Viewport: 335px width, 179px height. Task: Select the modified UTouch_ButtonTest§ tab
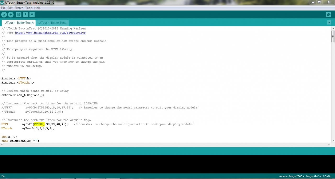coord(19,23)
